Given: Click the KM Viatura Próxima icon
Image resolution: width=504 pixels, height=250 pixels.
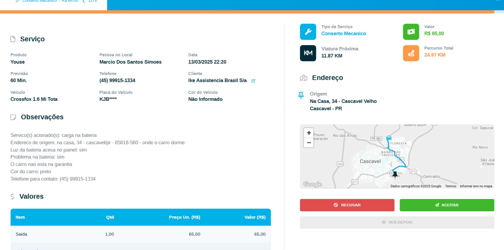Looking at the screenshot, I should coord(308,53).
